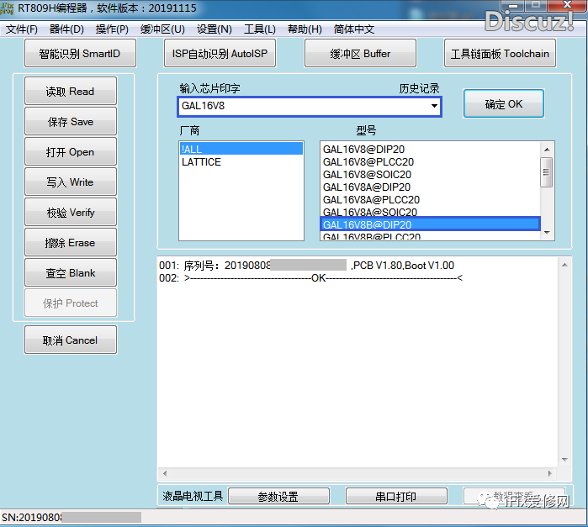Screen dimensions: 588x527
Task: Open the 简体中文 language menu
Action: coord(353,29)
